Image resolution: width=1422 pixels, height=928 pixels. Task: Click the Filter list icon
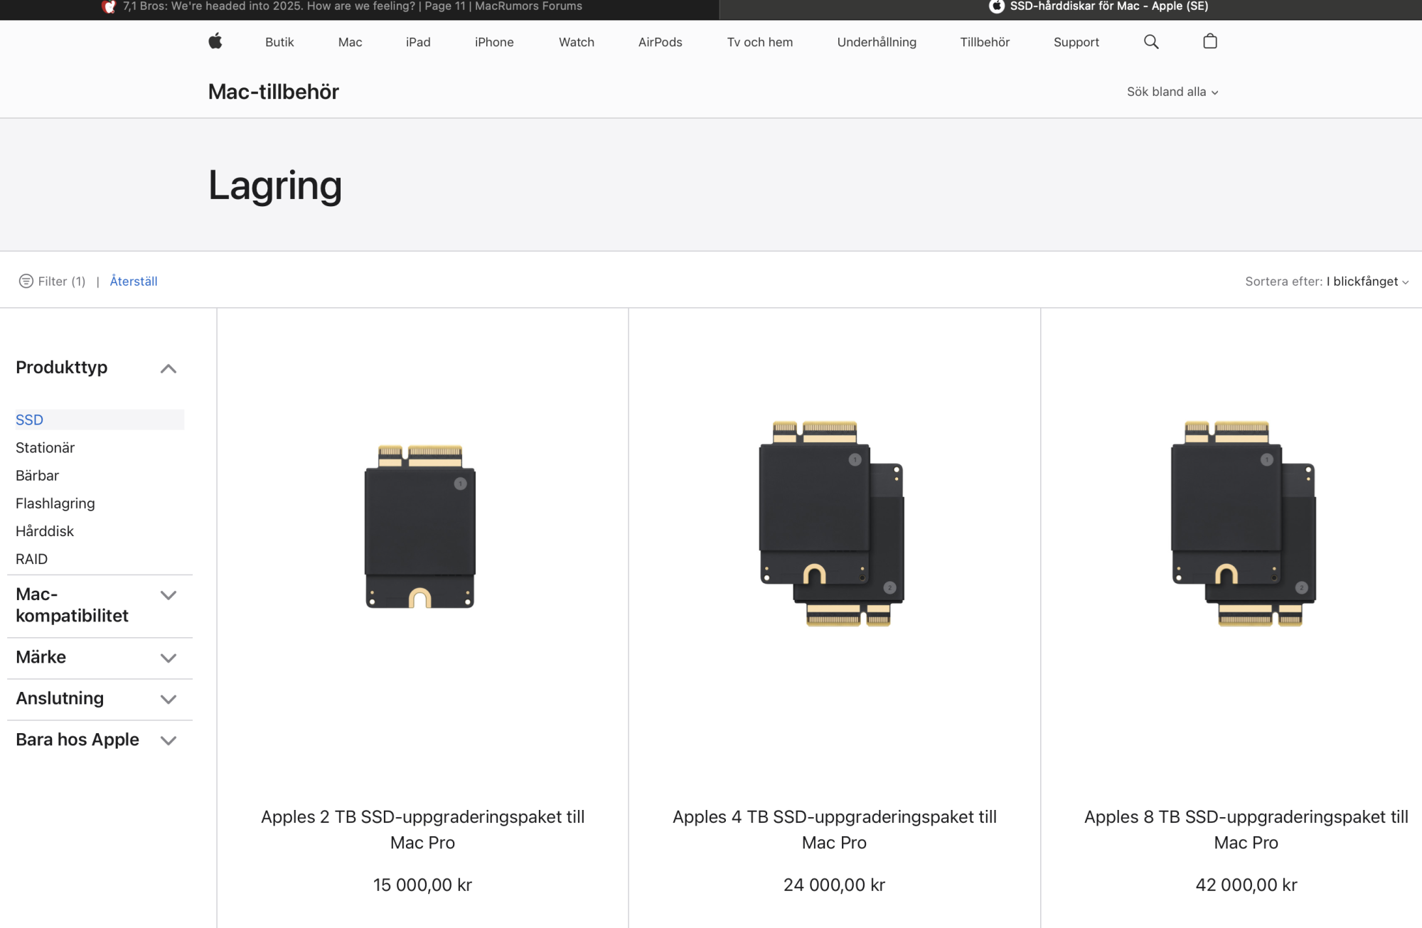(26, 281)
